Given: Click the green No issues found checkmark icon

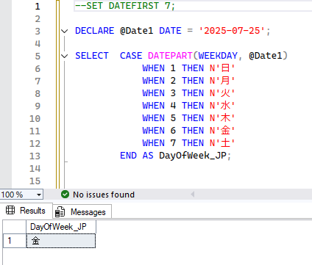Looking at the screenshot, I should 65,195.
